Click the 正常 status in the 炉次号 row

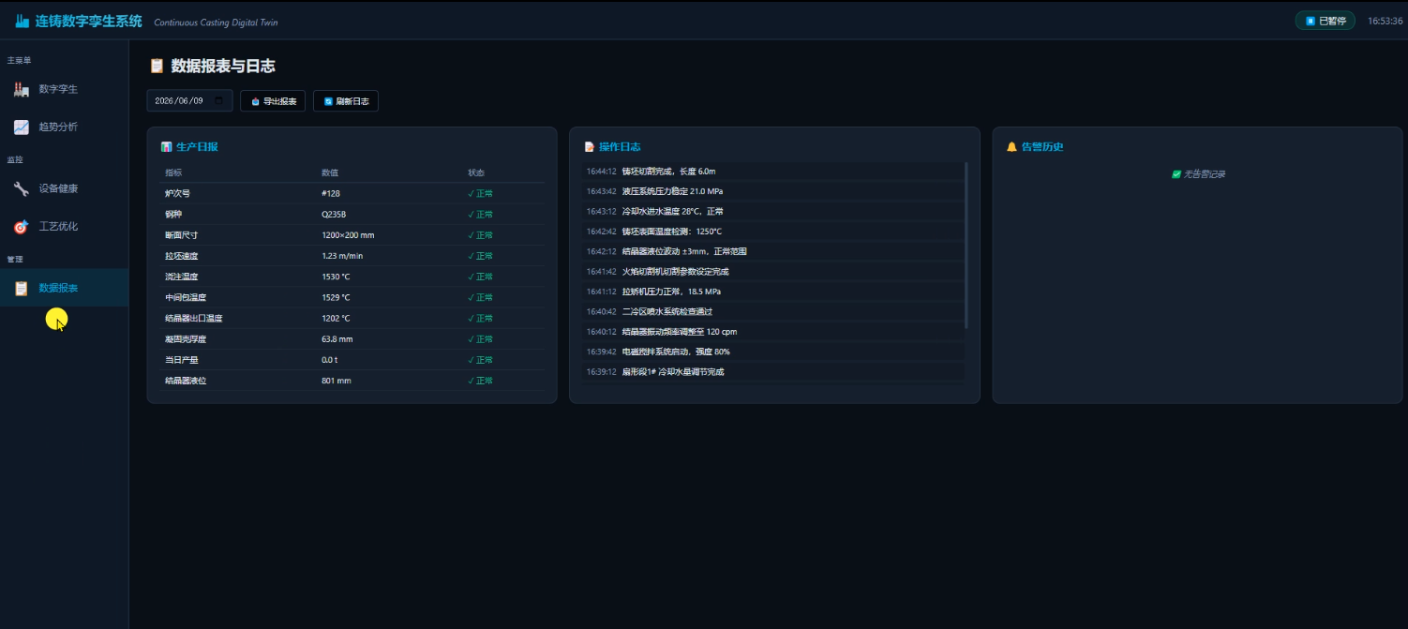point(481,193)
